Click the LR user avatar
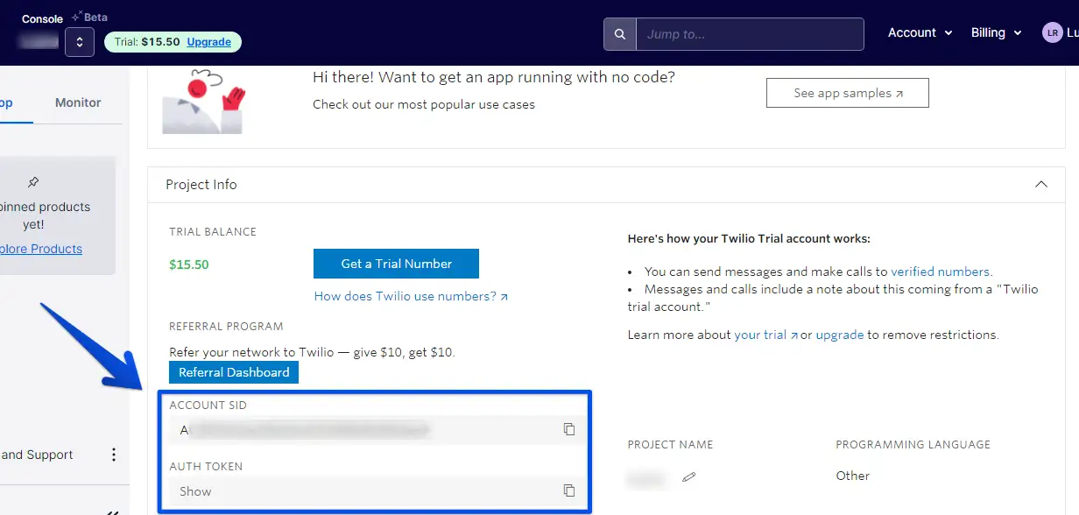 pyautogui.click(x=1053, y=32)
